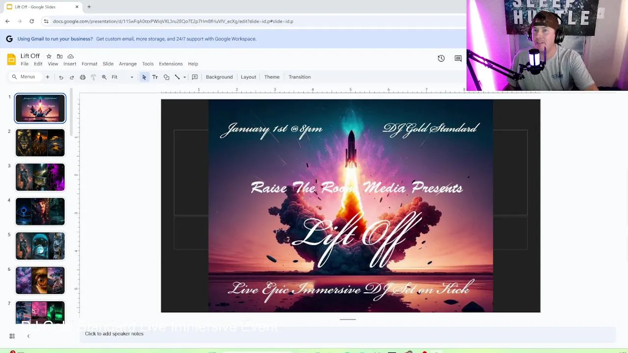Select slide 1 thumbnail
628x353 pixels.
click(40, 108)
